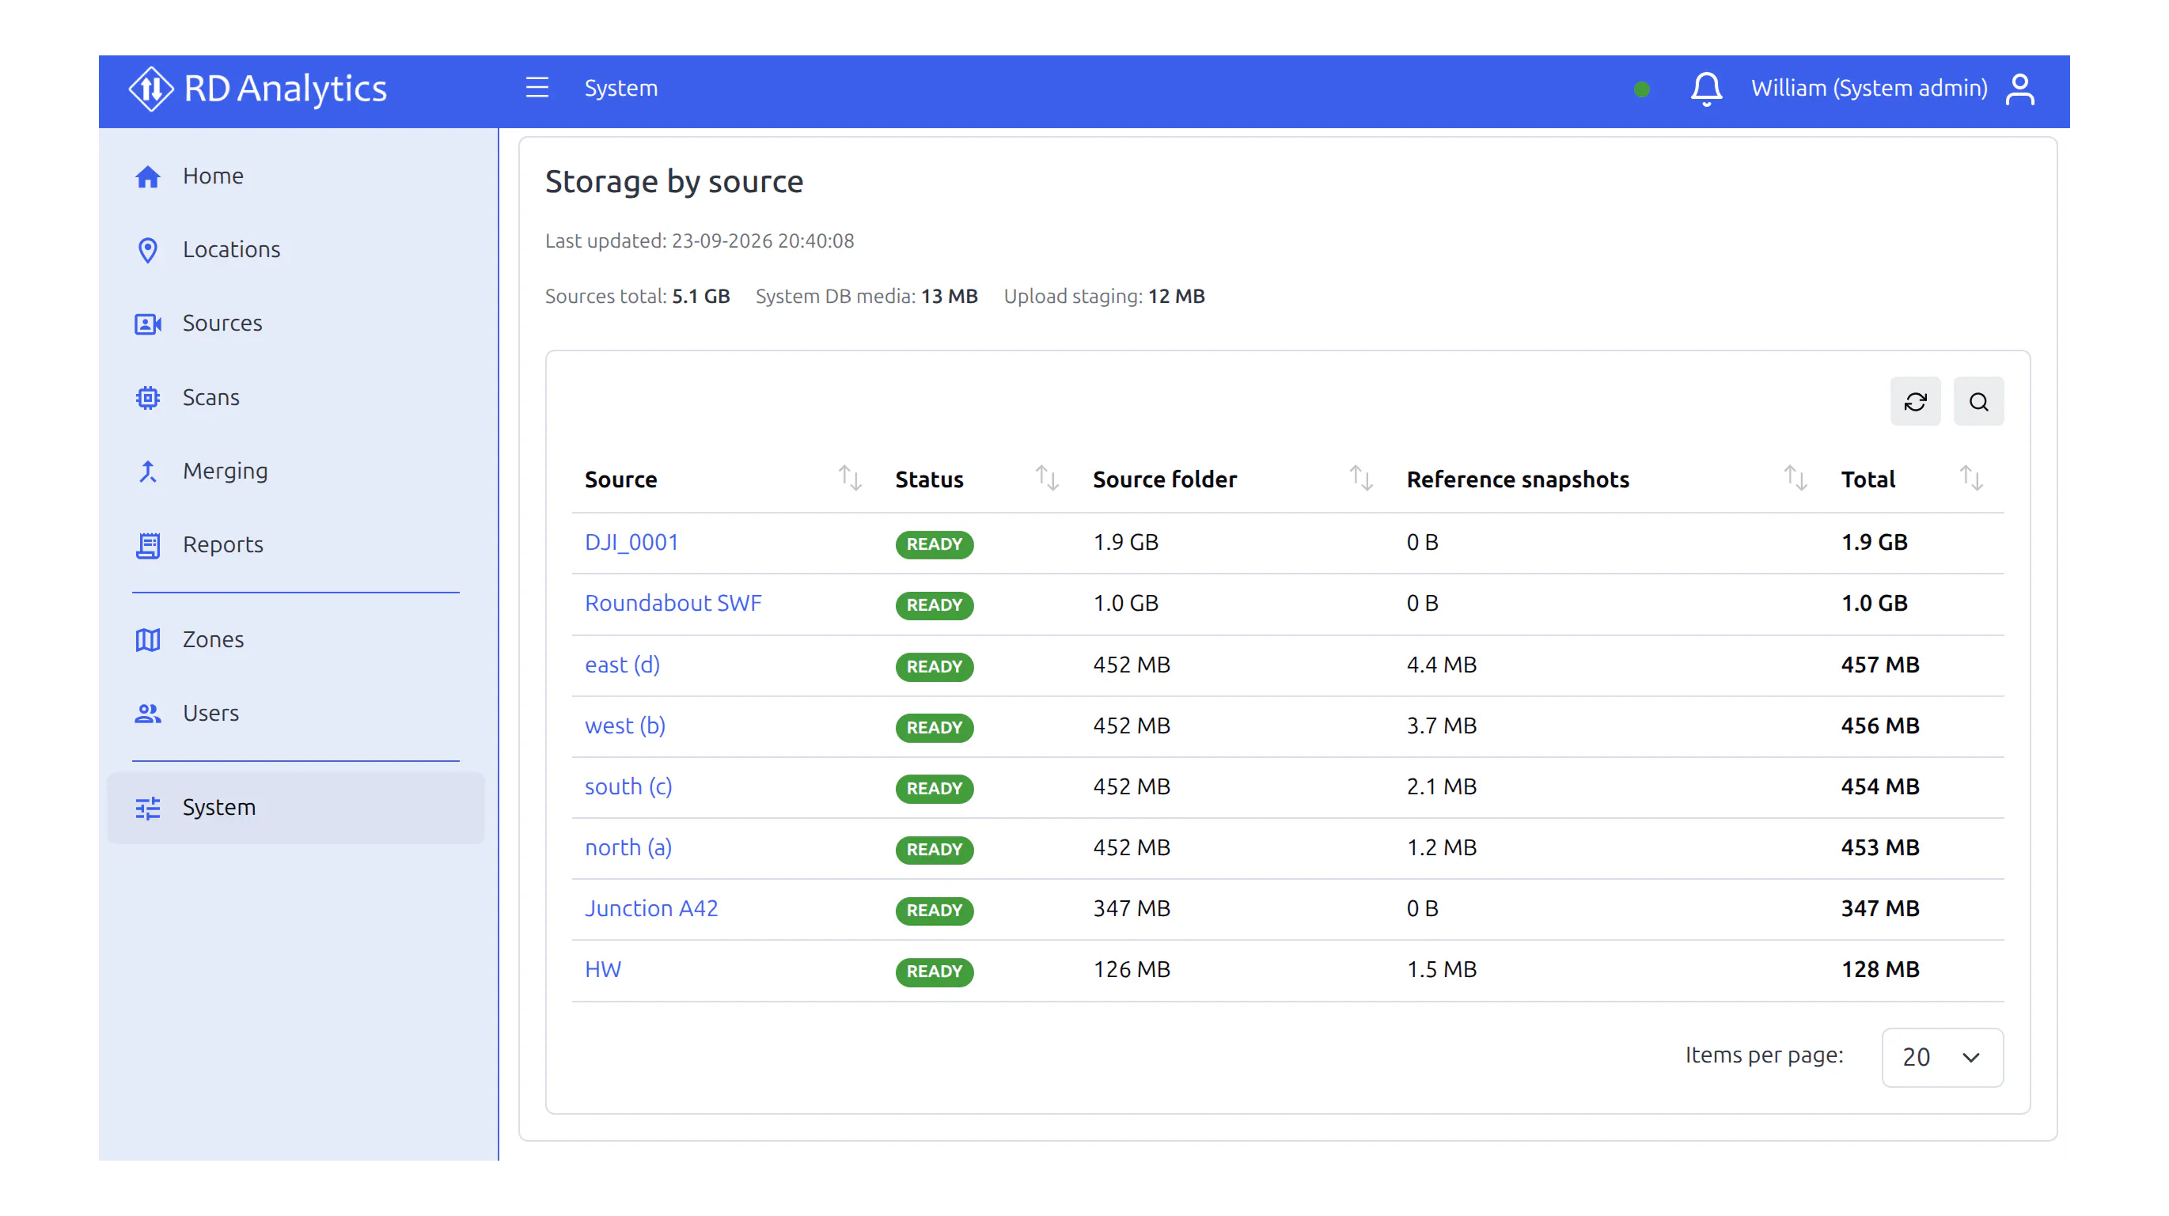Click System DB media 13 MB value
The height and width of the screenshot is (1216, 2169).
(x=949, y=297)
